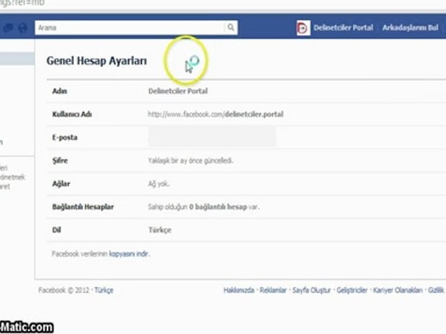Open the Hakkımızda footer link
This screenshot has width=446, height=334.
pyautogui.click(x=239, y=290)
